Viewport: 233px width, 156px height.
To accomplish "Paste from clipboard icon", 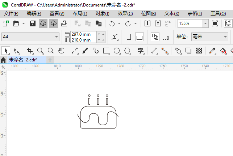I will tap(98, 23).
